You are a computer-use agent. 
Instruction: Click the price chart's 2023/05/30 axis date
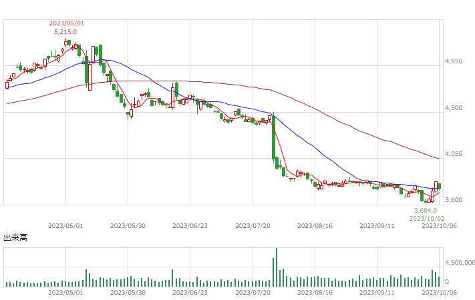[x=128, y=226]
